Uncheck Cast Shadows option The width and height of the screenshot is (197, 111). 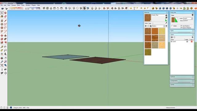[181, 26]
